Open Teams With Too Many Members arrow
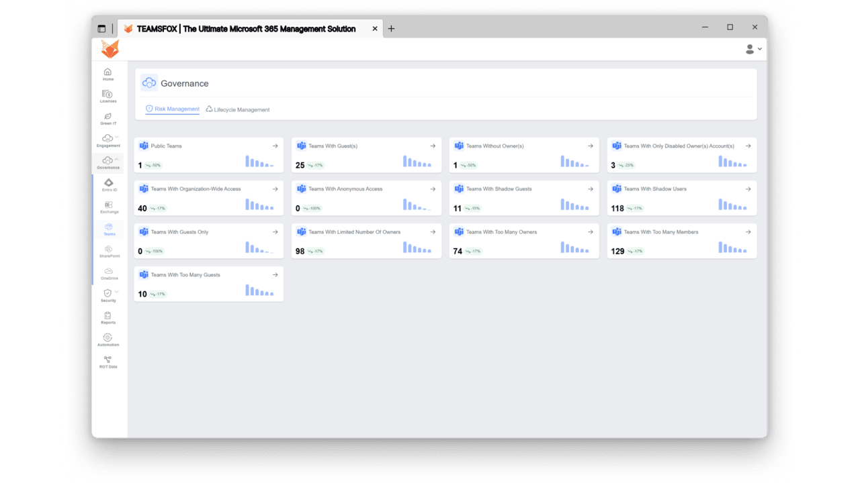Screen dimensions: 860x483 [x=748, y=231]
